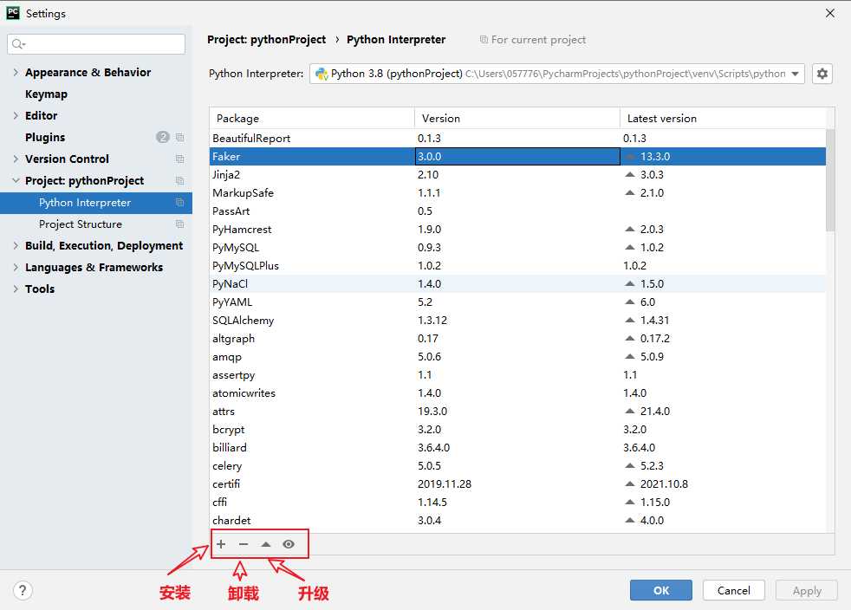Sort by the Version column header
Image resolution: width=851 pixels, height=610 pixels.
[517, 119]
